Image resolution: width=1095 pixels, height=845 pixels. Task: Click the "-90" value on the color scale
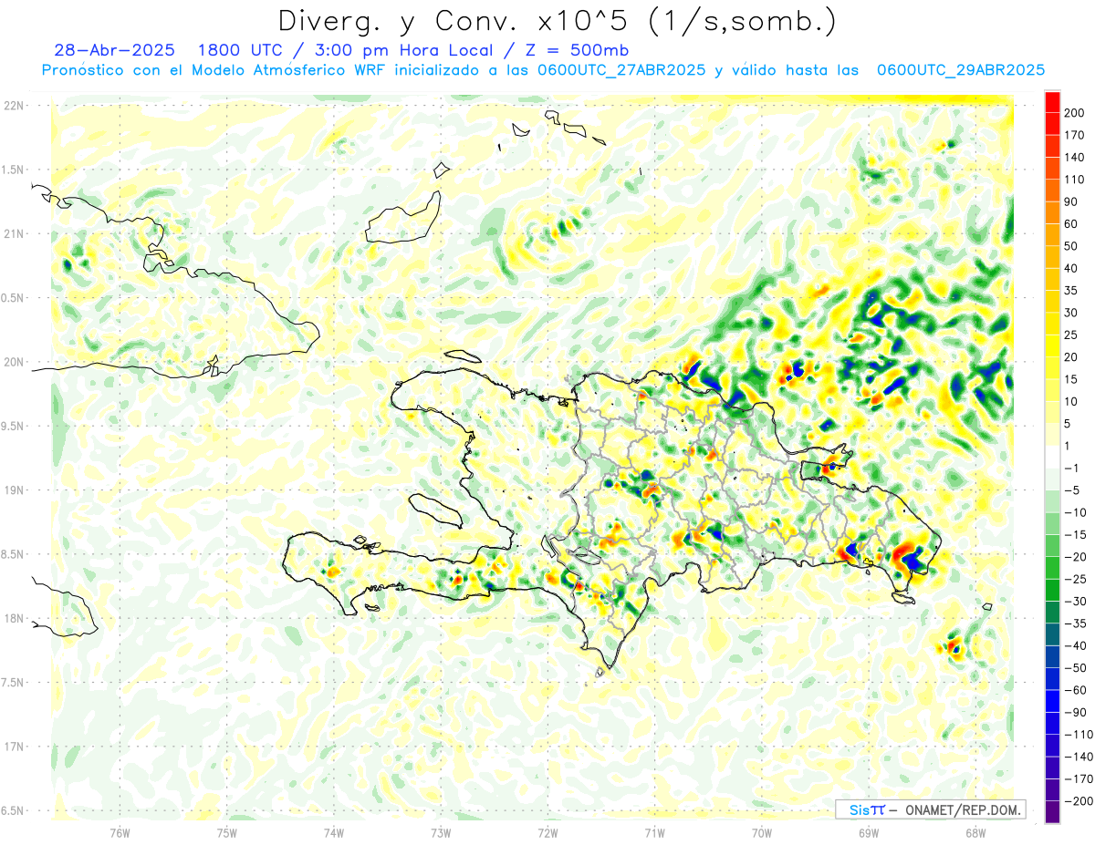tap(1074, 712)
